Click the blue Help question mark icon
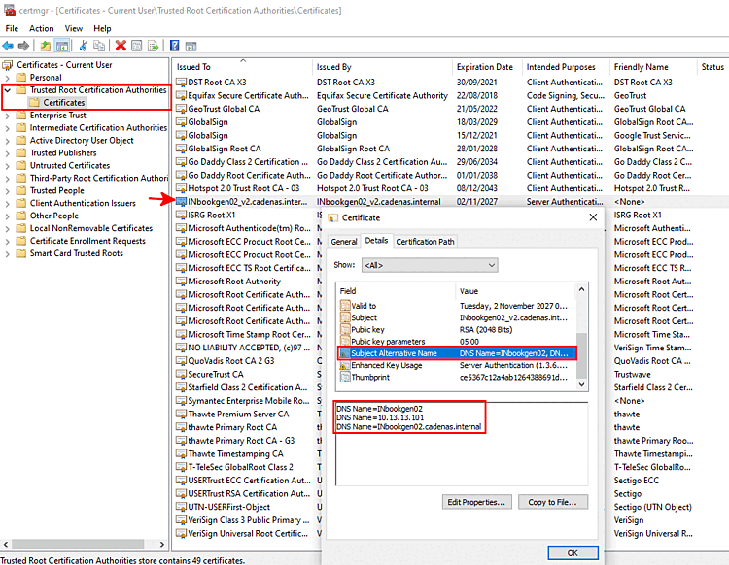729x565 pixels. (174, 46)
